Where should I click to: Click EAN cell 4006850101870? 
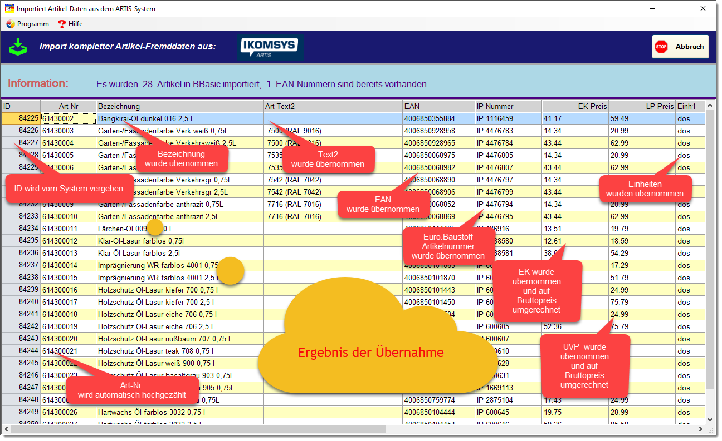coord(438,278)
